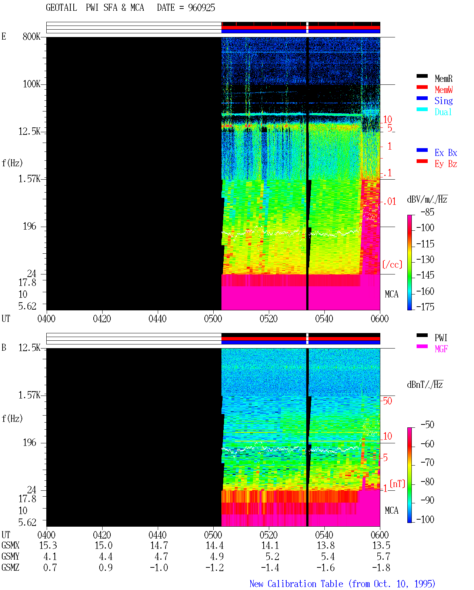This screenshot has height=590, width=474.
Task: Click the MemW legend label
Action: click(x=444, y=90)
